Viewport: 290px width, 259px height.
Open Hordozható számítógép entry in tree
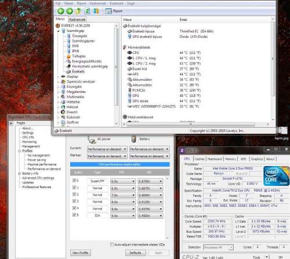90,66
